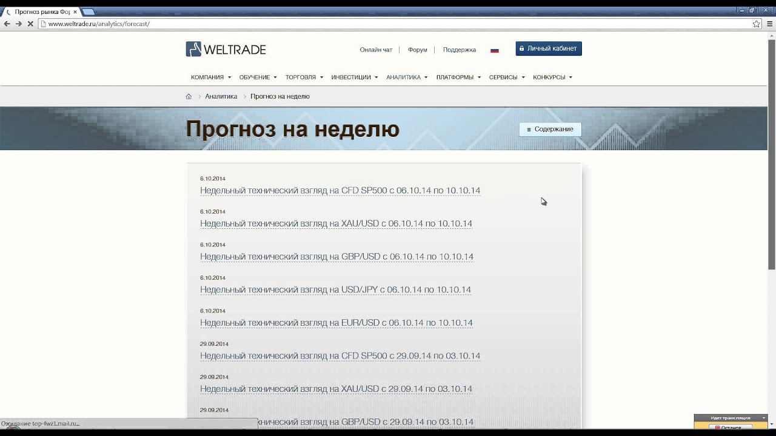Image resolution: width=776 pixels, height=436 pixels.
Task: Expand the ОБУЧЕНИЕ menu
Action: click(x=258, y=77)
